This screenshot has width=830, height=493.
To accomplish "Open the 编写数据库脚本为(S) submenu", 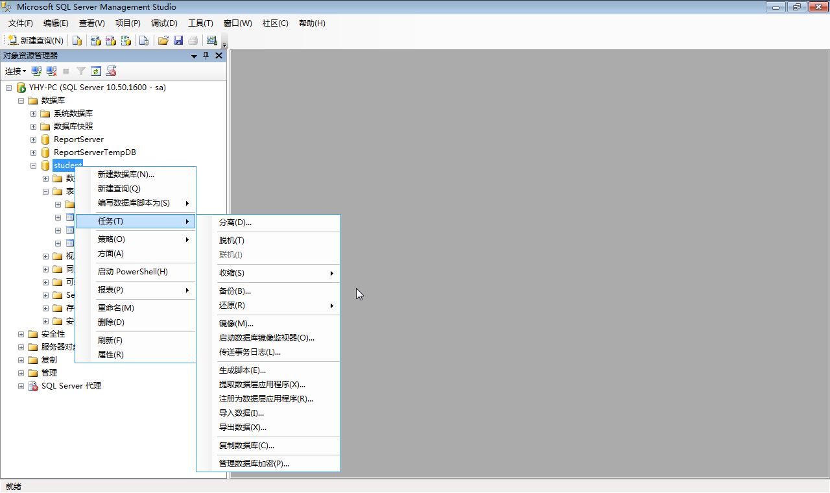I will (136, 203).
